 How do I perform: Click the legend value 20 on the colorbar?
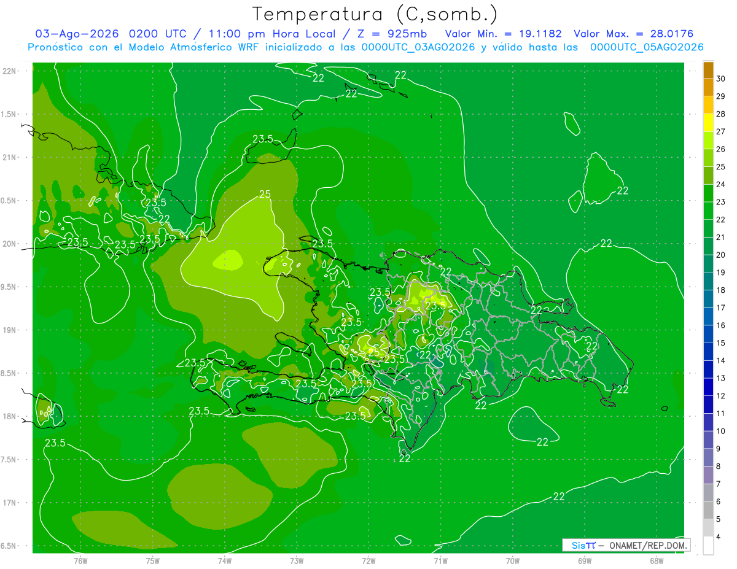721,255
